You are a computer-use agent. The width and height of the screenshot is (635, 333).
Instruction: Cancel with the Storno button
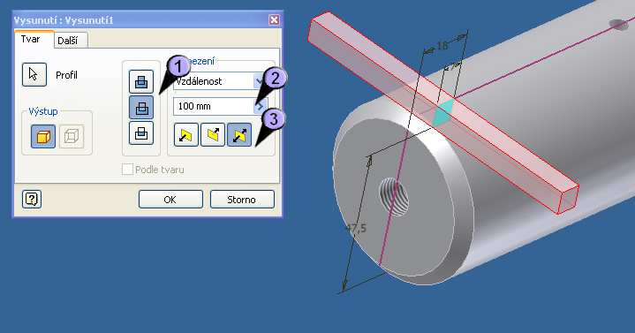(x=242, y=200)
